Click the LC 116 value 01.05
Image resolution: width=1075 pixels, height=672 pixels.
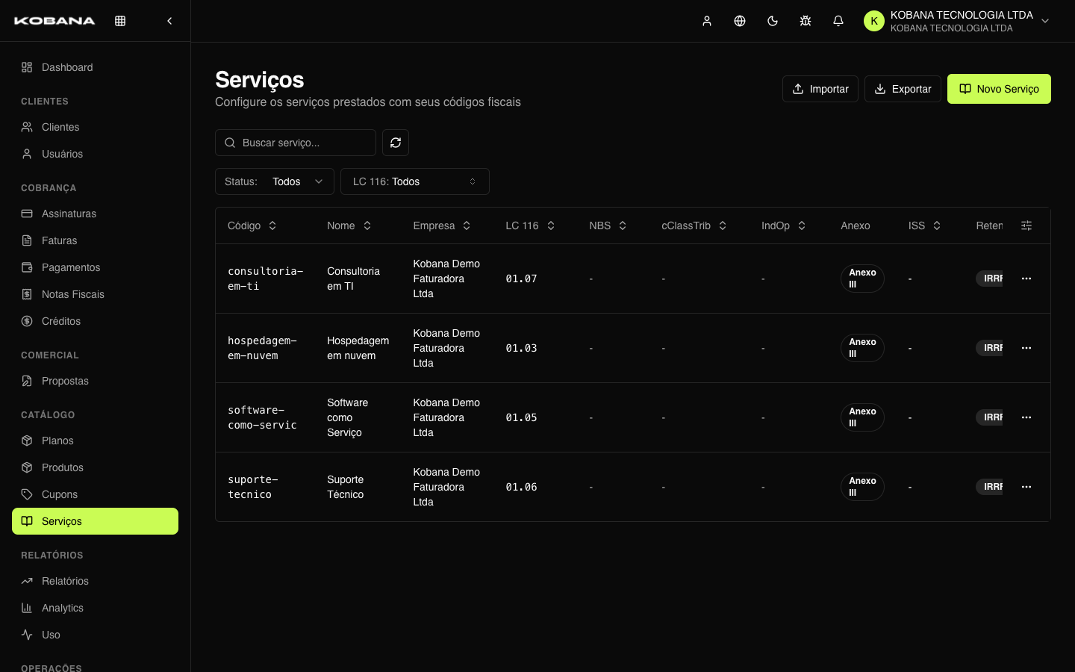point(521,417)
